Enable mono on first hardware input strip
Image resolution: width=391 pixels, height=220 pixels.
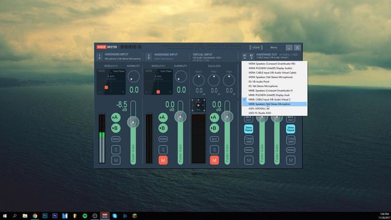[x=115, y=139]
